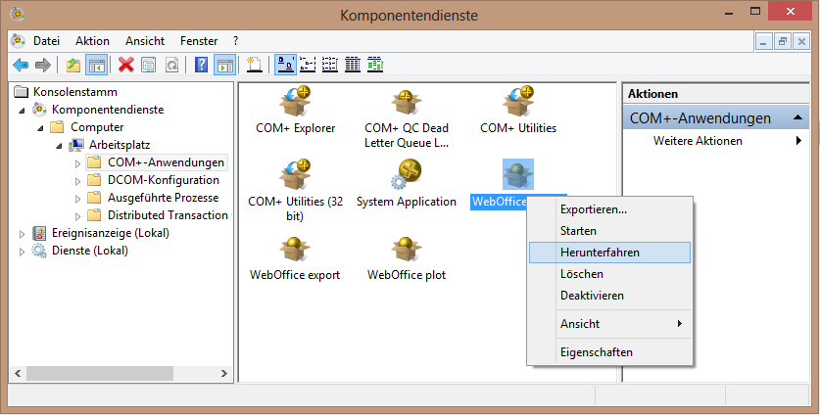
Task: Select the COM+ Explorer application
Action: [x=296, y=111]
